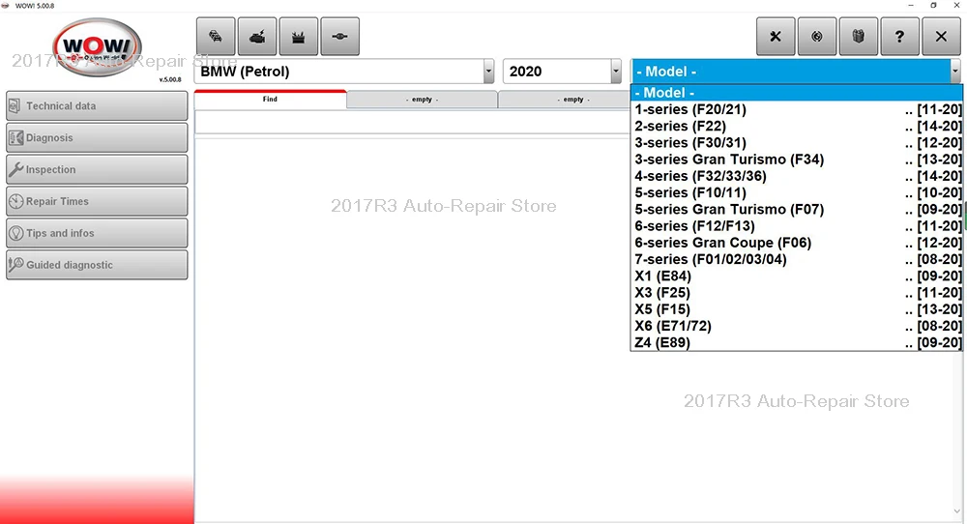The height and width of the screenshot is (524, 967).
Task: Click the Guided diagnostic icon
Action: pyautogui.click(x=15, y=265)
